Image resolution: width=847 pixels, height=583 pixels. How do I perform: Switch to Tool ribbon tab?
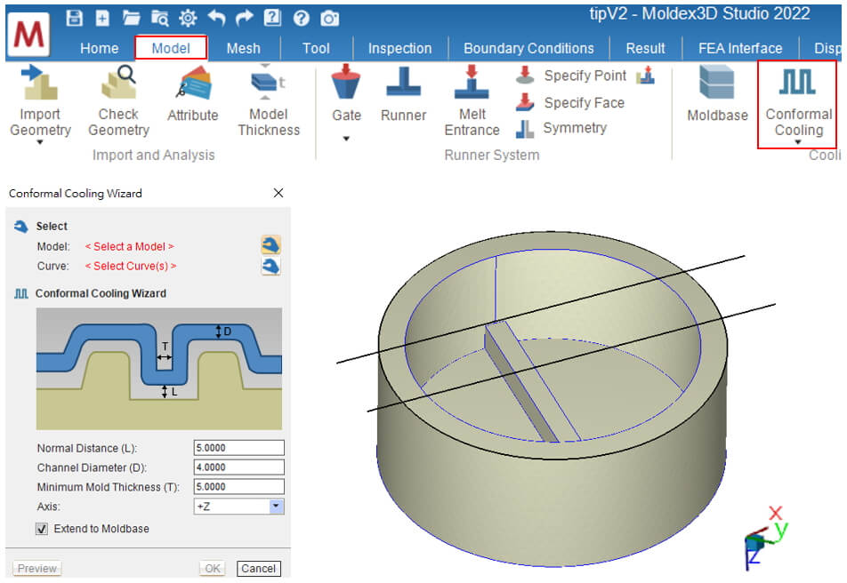click(x=316, y=48)
